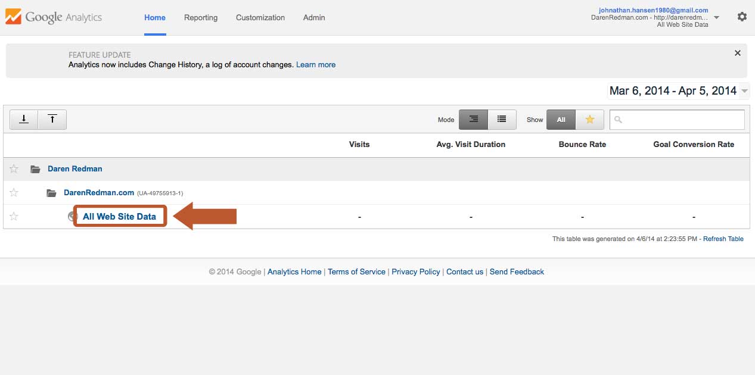Click the Visits column header

click(359, 145)
